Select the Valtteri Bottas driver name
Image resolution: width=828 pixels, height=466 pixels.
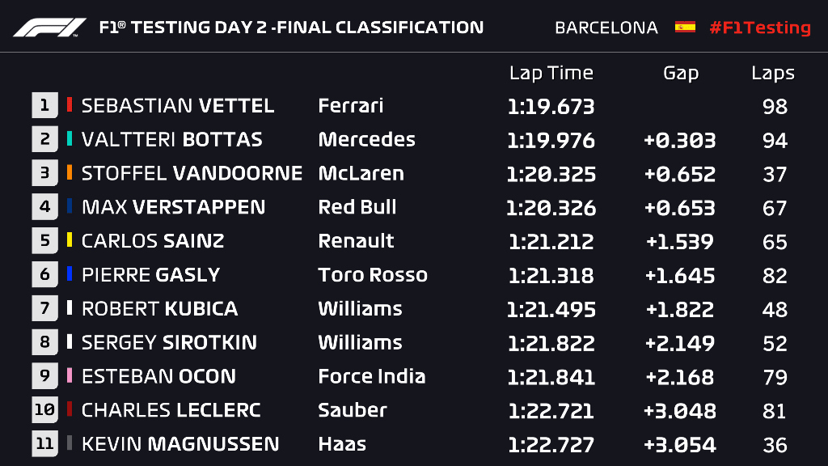click(x=171, y=139)
